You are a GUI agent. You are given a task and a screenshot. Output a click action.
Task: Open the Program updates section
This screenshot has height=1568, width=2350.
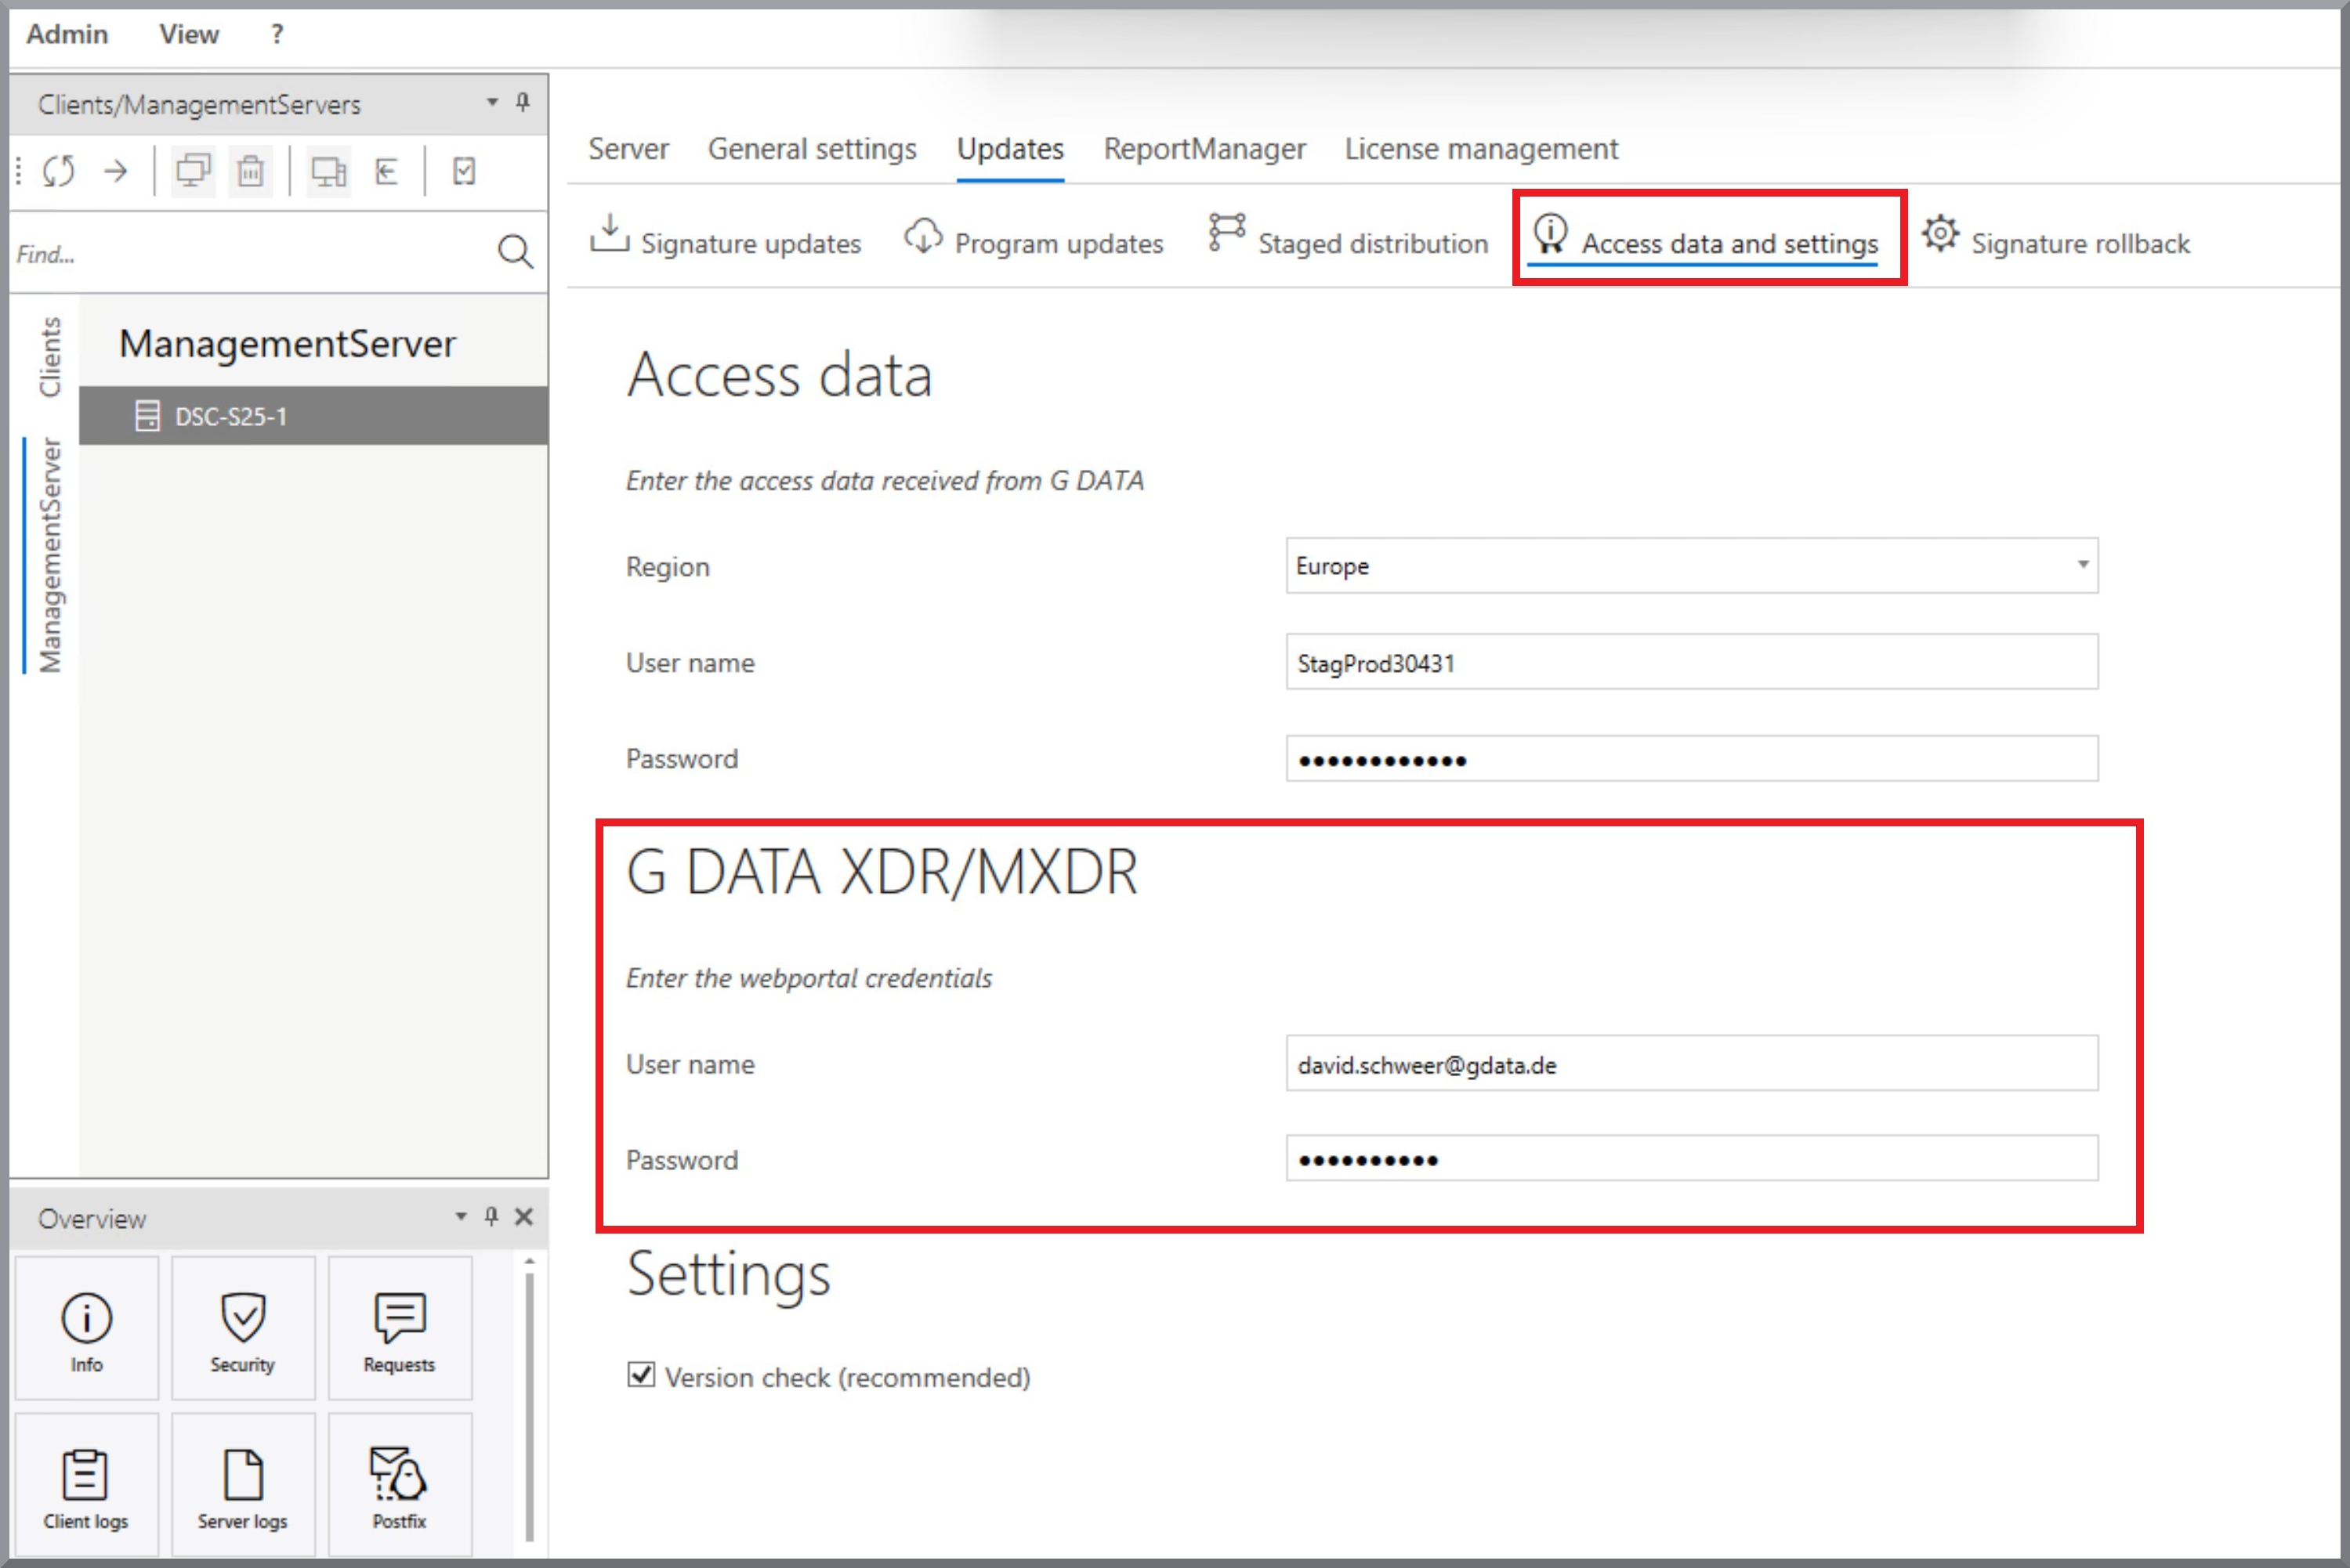(1034, 238)
